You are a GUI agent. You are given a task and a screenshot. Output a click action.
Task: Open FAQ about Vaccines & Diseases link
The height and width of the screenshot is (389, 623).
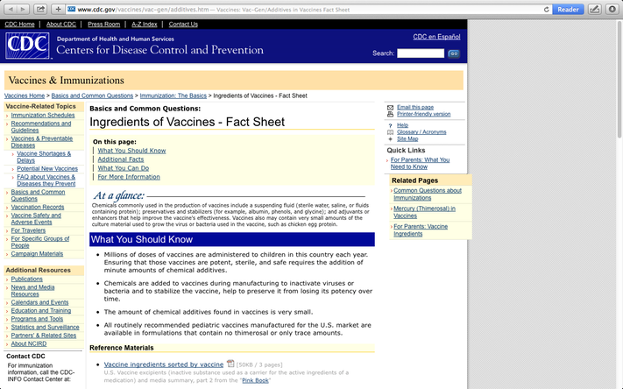pyautogui.click(x=46, y=180)
